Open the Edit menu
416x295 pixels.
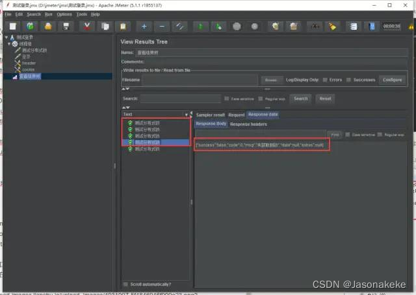click(19, 14)
